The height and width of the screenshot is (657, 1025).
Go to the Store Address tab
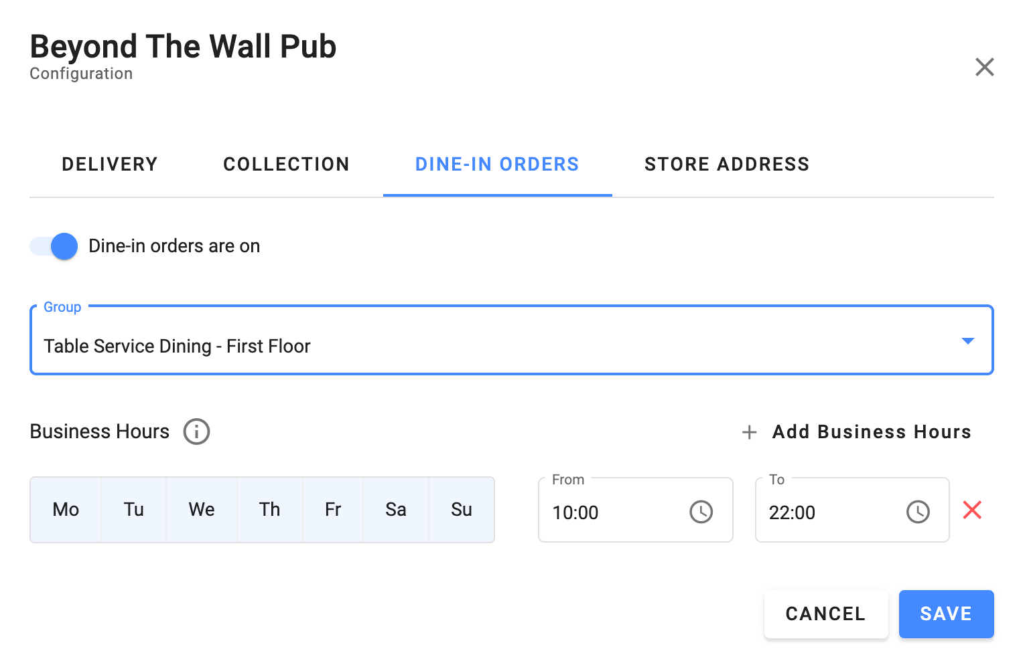click(x=727, y=165)
